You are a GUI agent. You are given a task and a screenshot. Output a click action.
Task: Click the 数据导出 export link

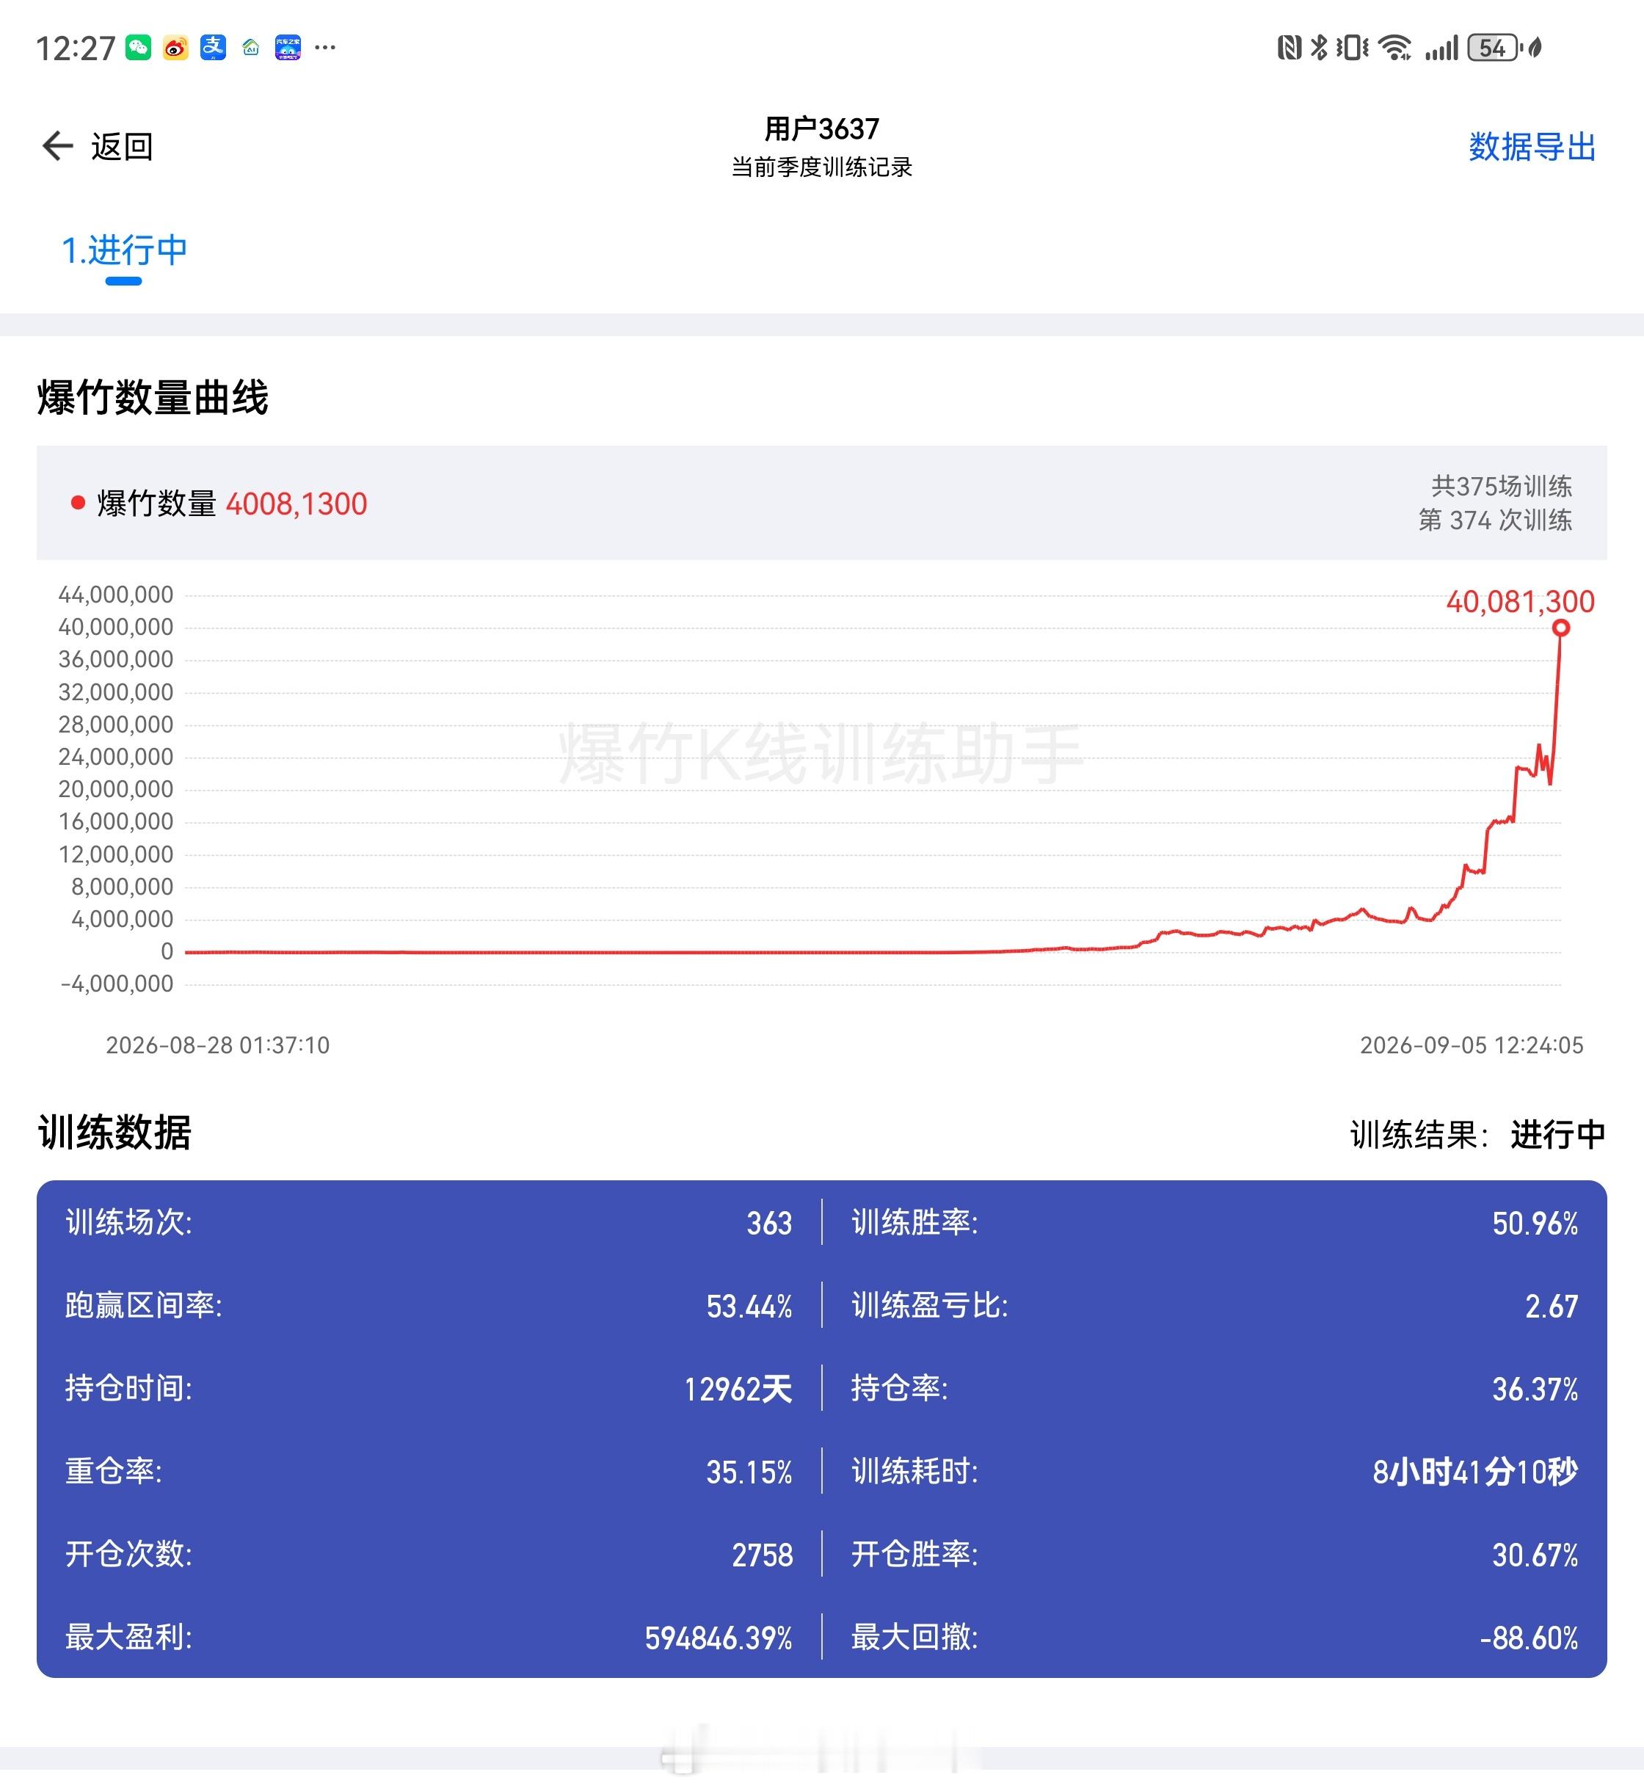[1532, 147]
